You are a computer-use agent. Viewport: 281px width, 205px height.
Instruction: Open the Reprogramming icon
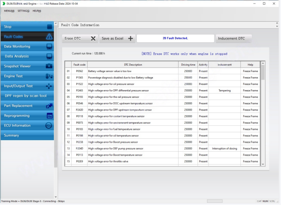tap(49, 116)
